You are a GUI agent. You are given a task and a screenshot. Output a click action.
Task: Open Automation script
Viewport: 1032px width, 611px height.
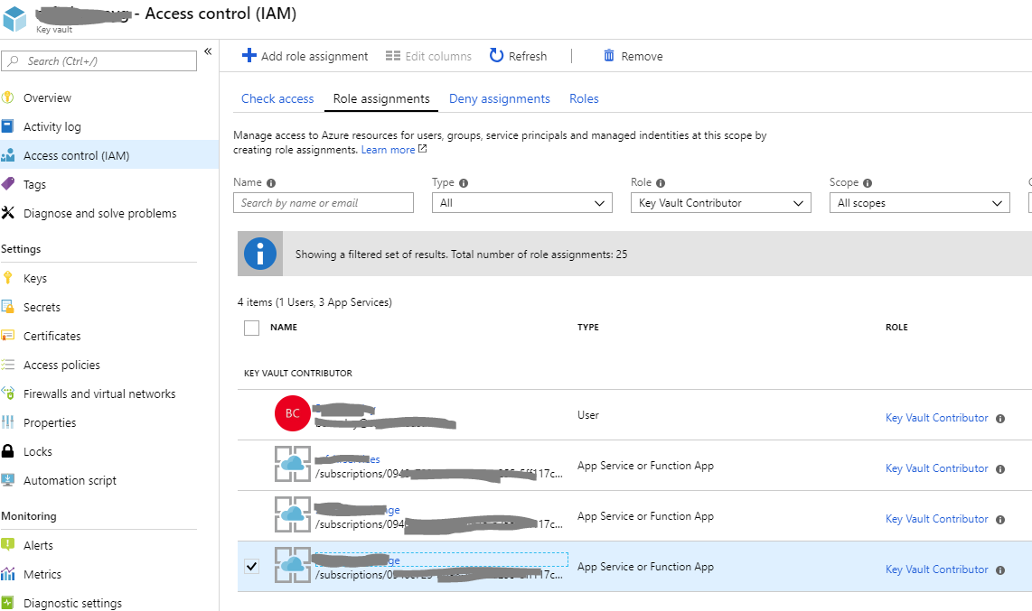point(70,480)
